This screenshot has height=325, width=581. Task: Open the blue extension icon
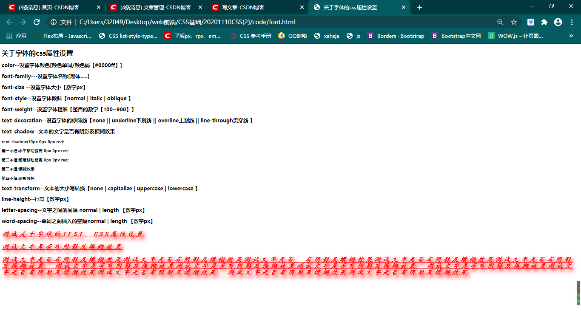(x=531, y=22)
